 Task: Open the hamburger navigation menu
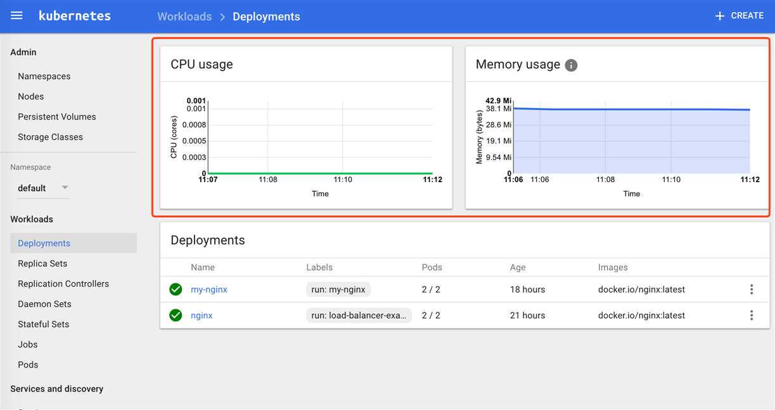pyautogui.click(x=17, y=16)
